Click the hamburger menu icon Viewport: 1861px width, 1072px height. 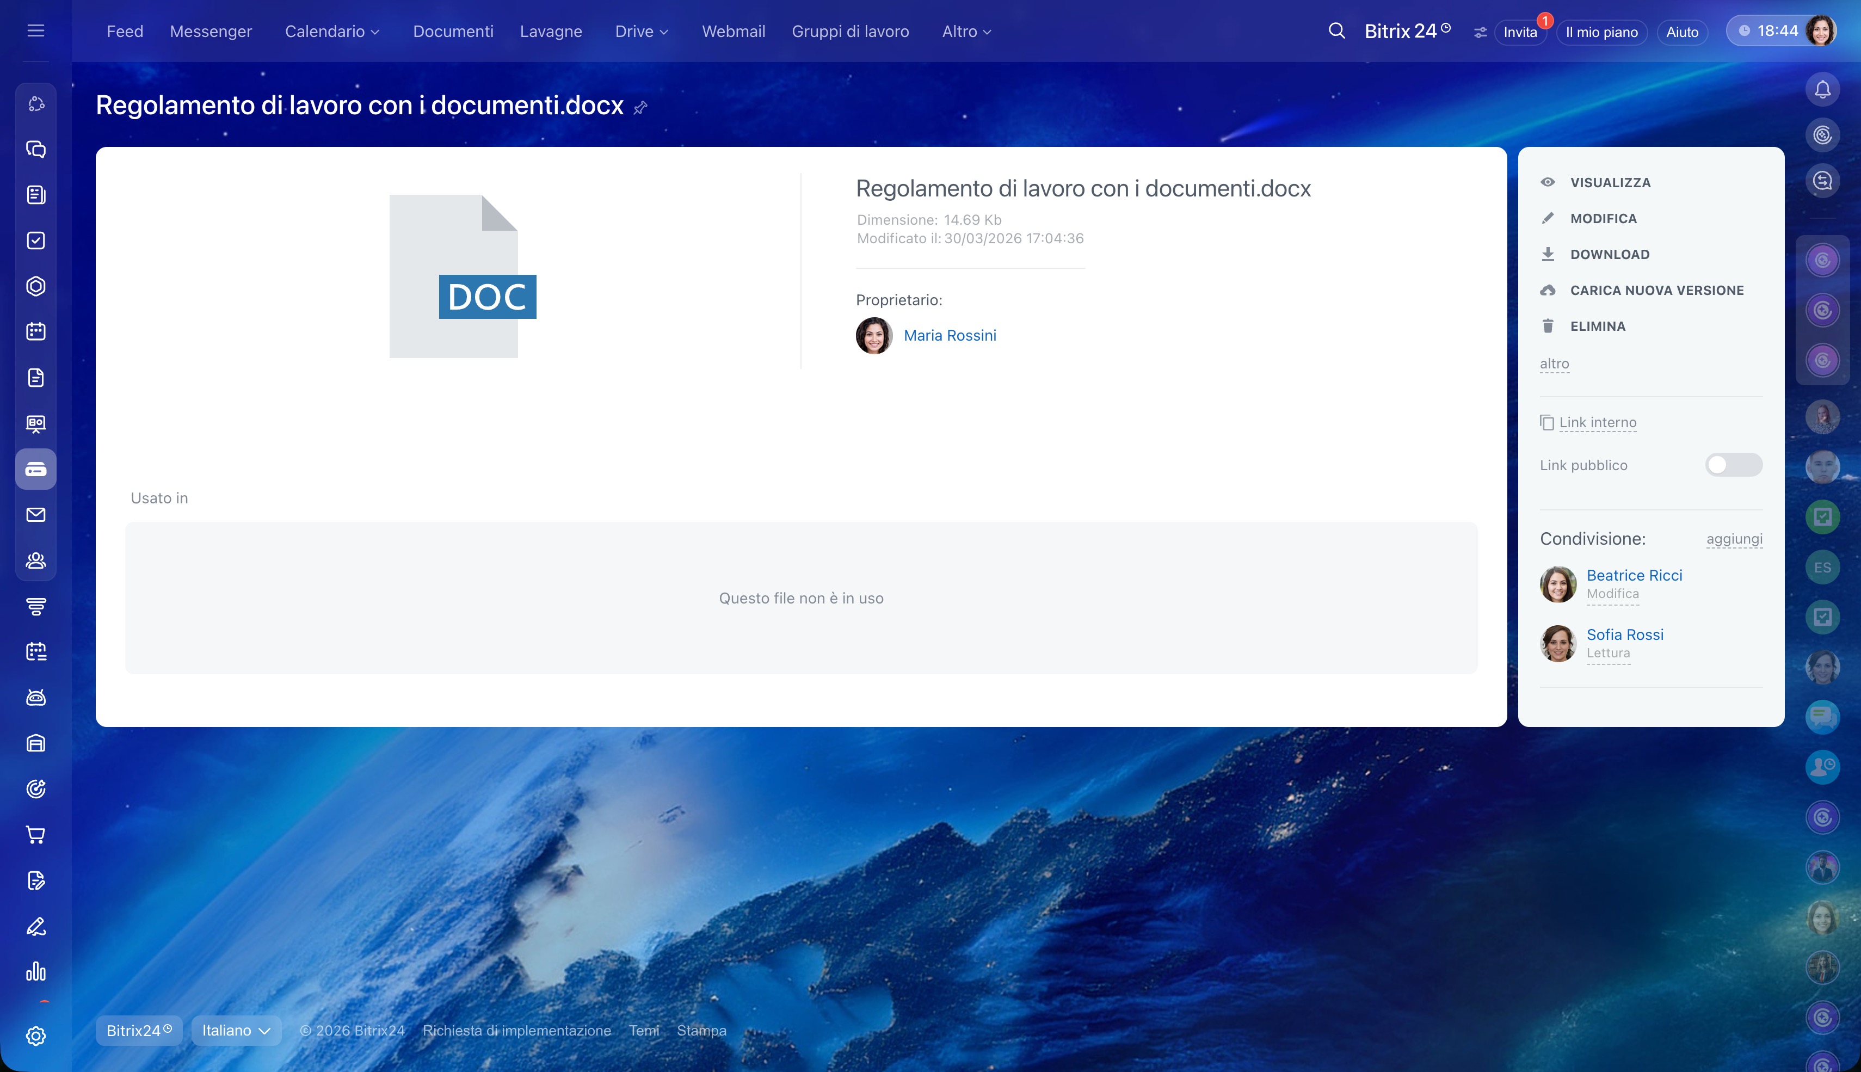[x=35, y=31]
